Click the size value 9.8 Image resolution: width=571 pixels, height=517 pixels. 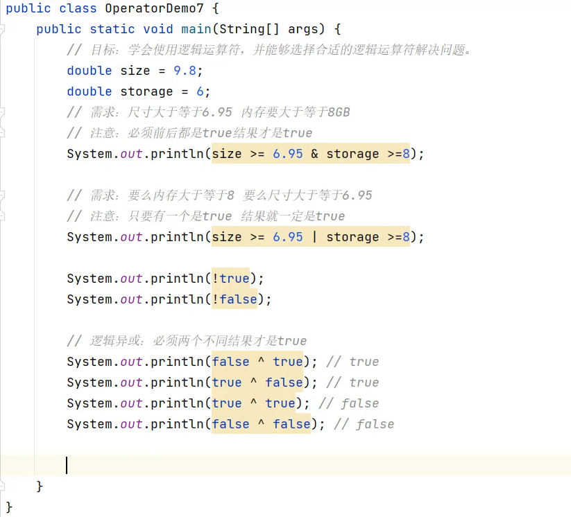185,71
